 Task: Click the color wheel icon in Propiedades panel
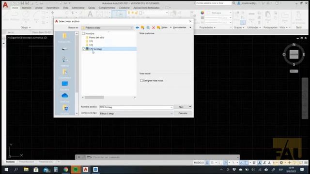(202, 13)
